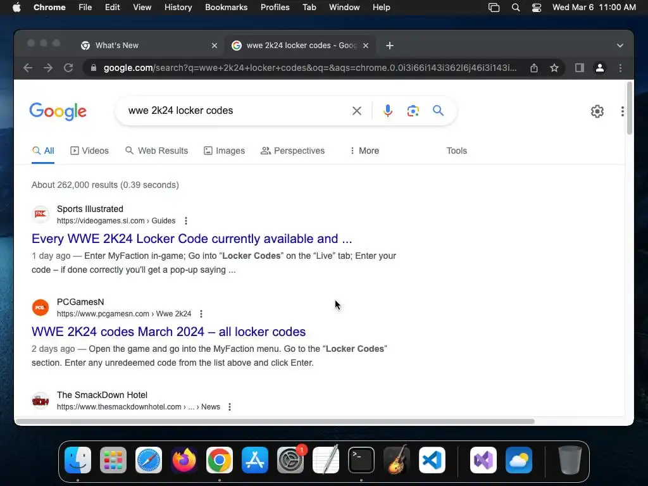648x486 pixels.
Task: Open Spotlight search in menu bar
Action: 515,8
